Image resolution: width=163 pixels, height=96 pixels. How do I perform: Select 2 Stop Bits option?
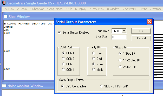coord(120,67)
